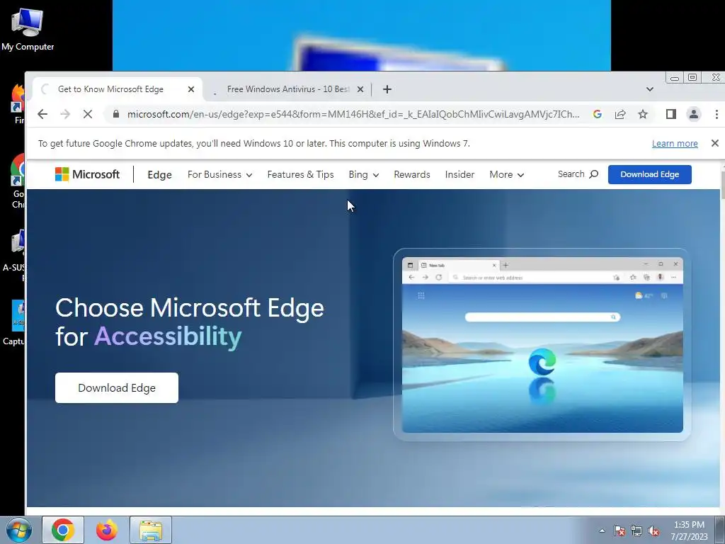Click the share page icon
This screenshot has height=544, width=725.
tap(620, 114)
